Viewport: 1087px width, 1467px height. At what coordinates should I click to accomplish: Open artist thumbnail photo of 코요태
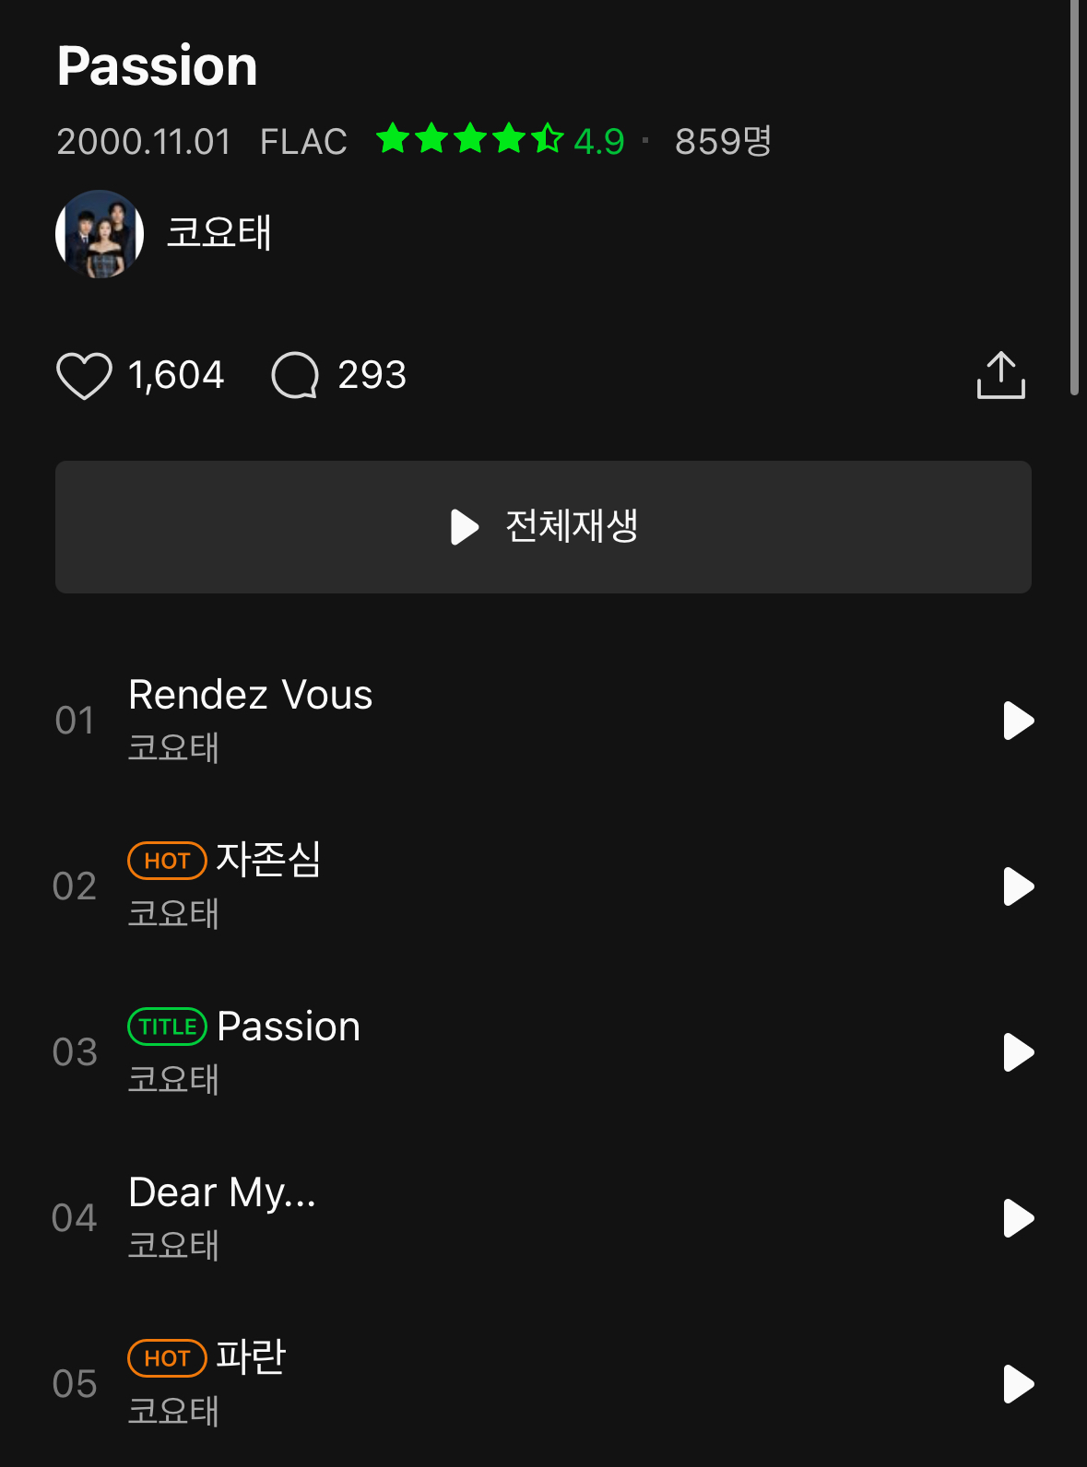(100, 234)
